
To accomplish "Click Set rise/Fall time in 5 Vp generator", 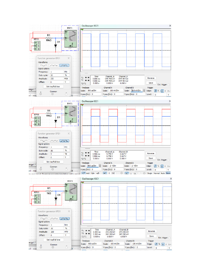I will click(53, 162).
